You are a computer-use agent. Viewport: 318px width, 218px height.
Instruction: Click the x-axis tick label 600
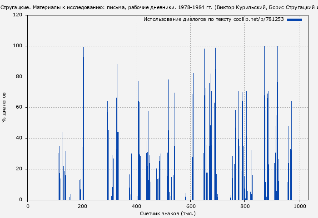[191, 206]
